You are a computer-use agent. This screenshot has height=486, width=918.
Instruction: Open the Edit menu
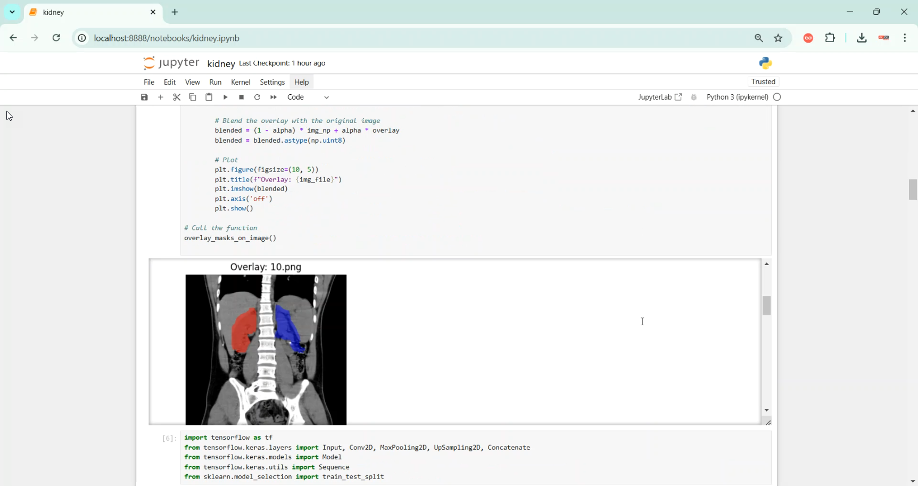(170, 83)
